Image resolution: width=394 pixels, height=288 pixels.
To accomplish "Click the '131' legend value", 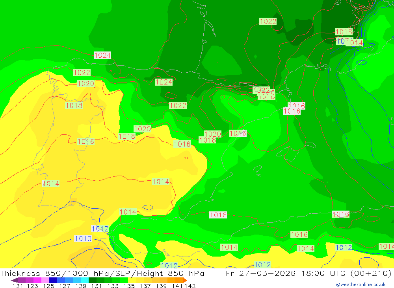I will coord(97,286).
